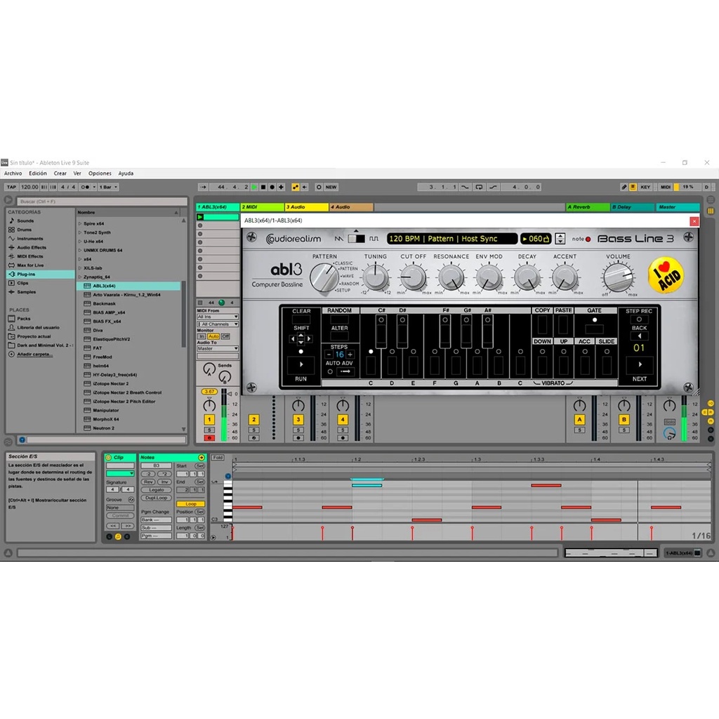
Task: Set Monitor to Off
Action: pyautogui.click(x=225, y=336)
